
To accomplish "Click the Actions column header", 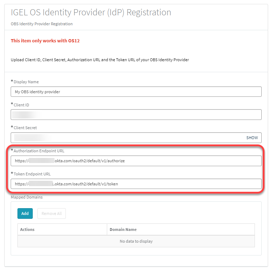I will (x=27, y=230).
